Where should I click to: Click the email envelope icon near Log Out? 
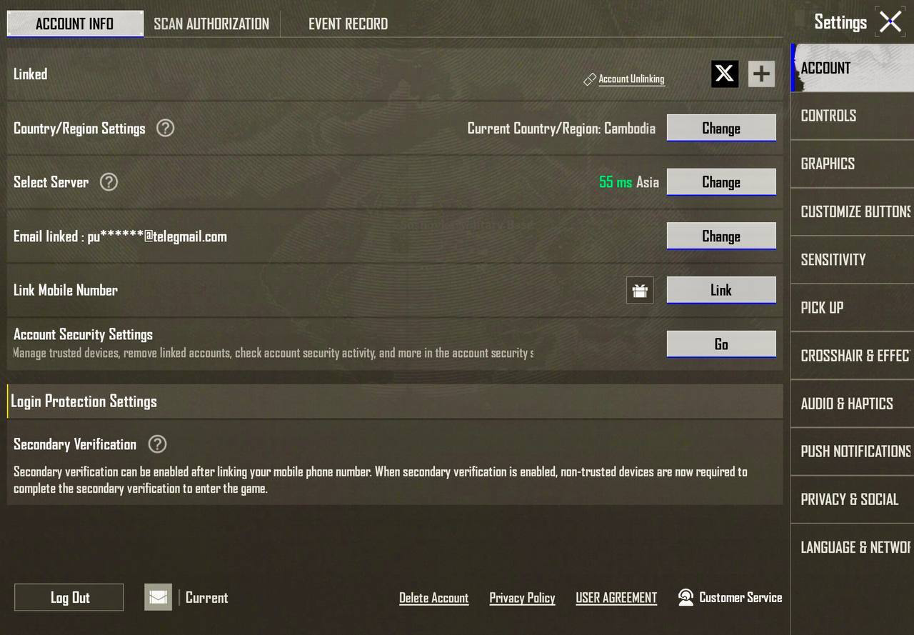coord(158,597)
